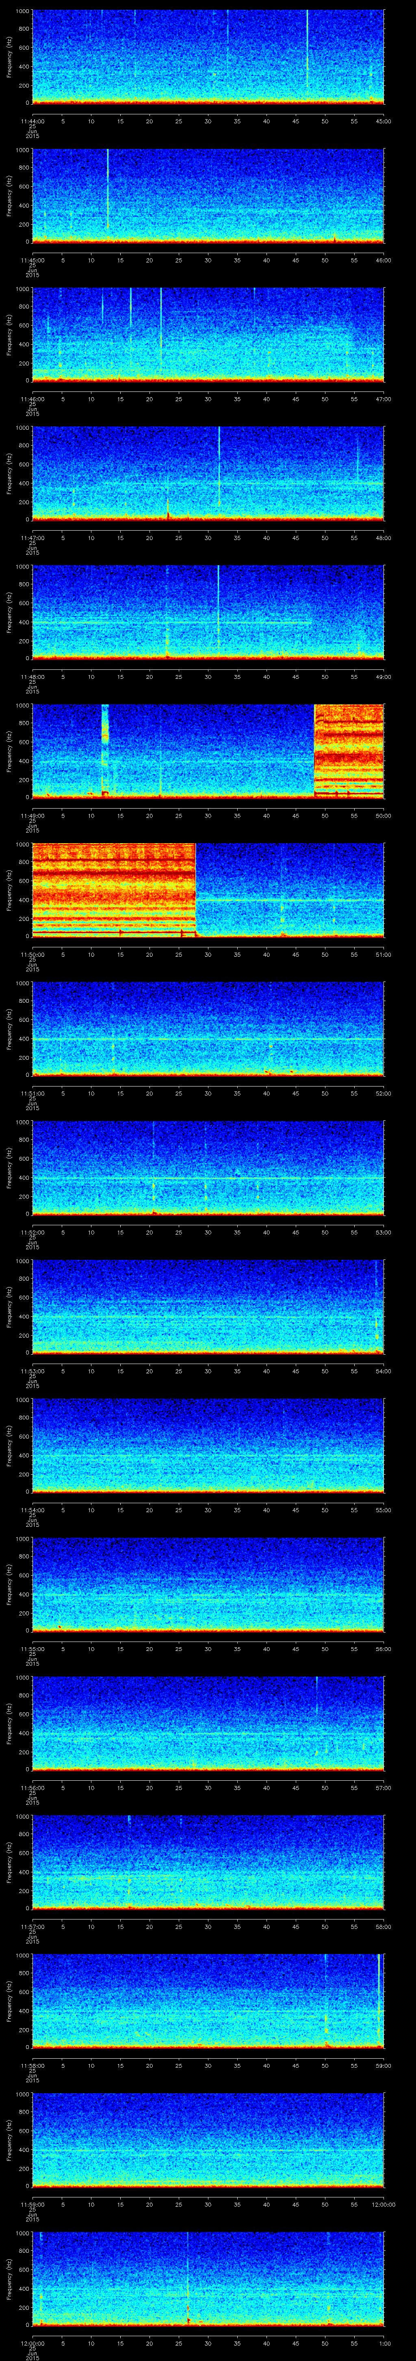Click the 11:45:00 time axis label

point(32,260)
